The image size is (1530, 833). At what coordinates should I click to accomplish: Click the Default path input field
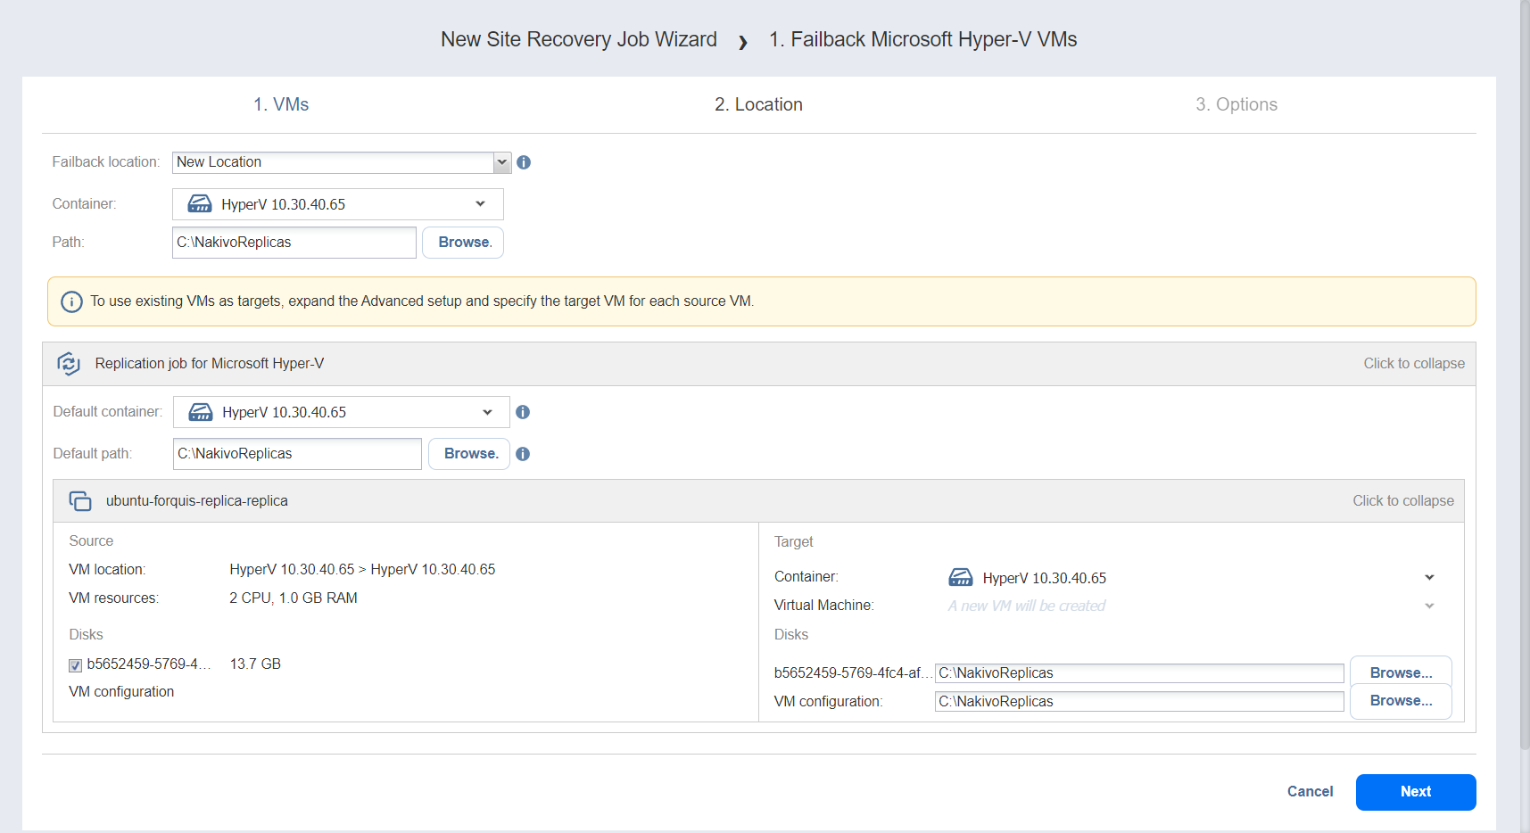pyautogui.click(x=296, y=454)
